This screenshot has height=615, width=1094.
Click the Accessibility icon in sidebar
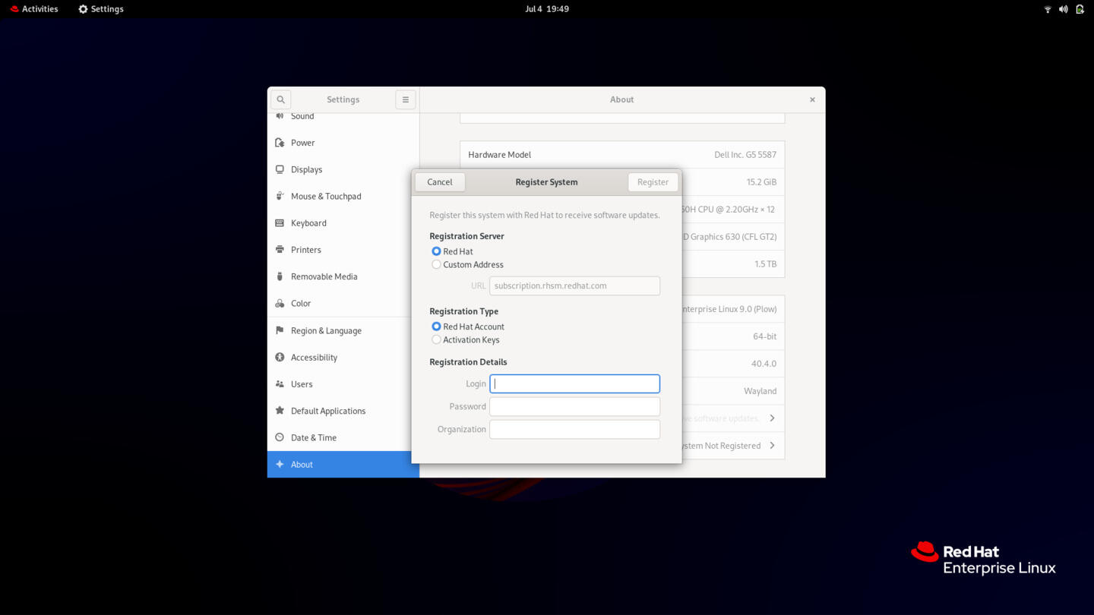point(280,358)
